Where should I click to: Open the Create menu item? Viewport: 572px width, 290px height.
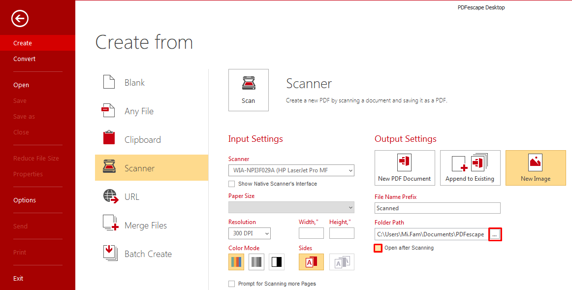tap(37, 43)
